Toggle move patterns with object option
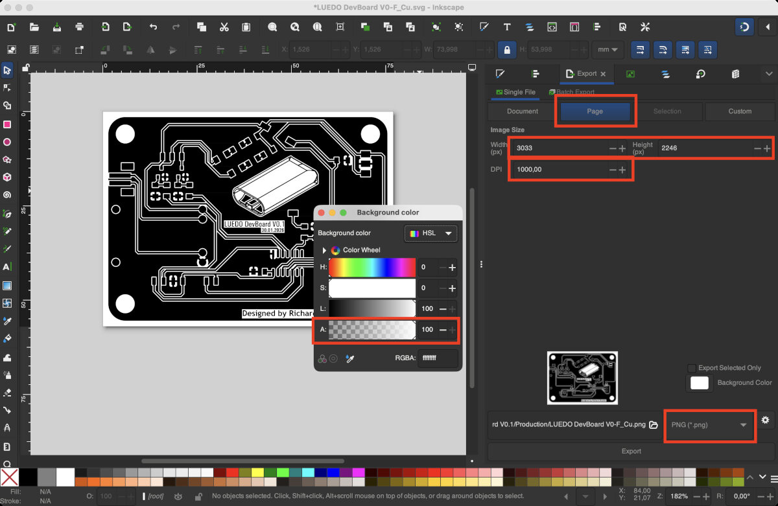The image size is (778, 506). [708, 49]
